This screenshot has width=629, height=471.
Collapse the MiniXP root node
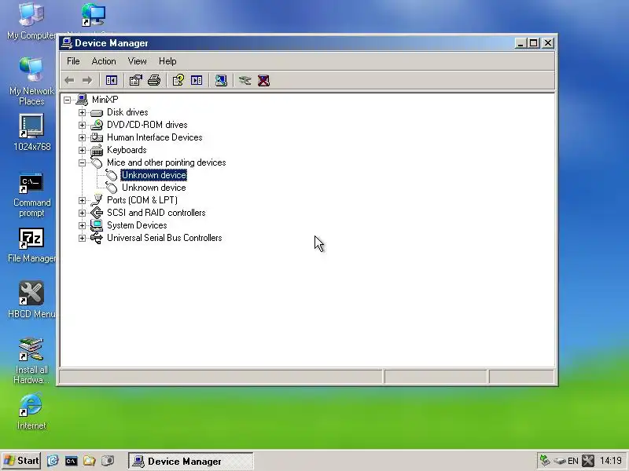click(x=68, y=100)
